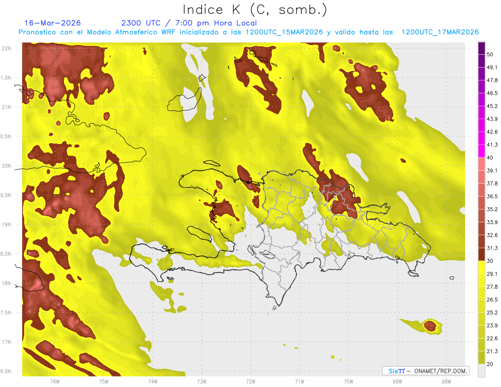Image resolution: width=501 pixels, height=387 pixels.
Task: Click the '29.1' colorbar value
Action: [x=492, y=274]
